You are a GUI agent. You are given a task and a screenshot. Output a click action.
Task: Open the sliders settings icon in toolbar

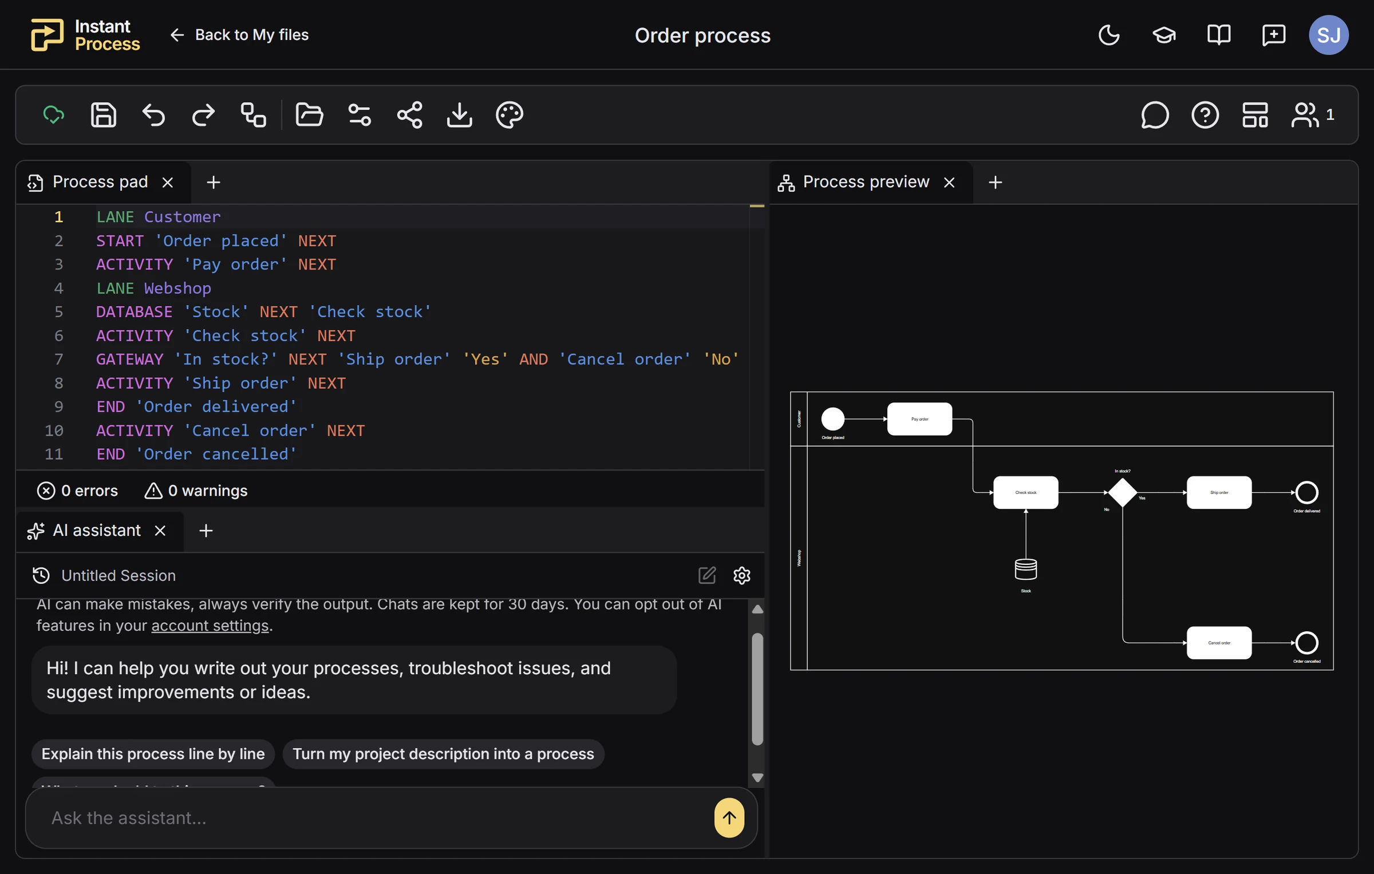[x=360, y=115]
